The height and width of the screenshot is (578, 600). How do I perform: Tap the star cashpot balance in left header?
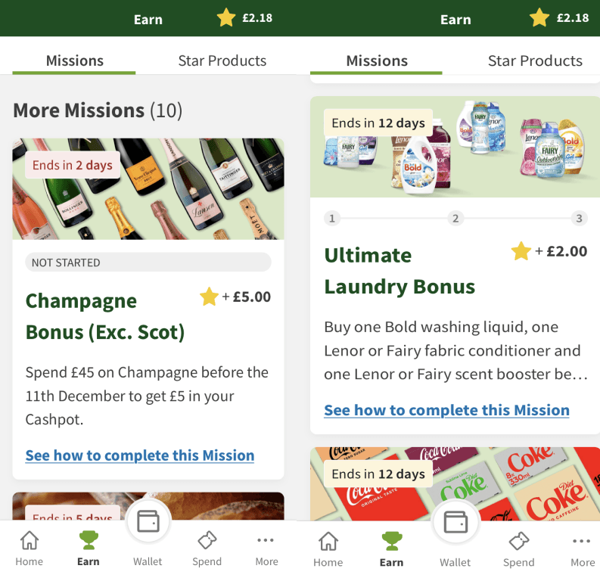[245, 18]
